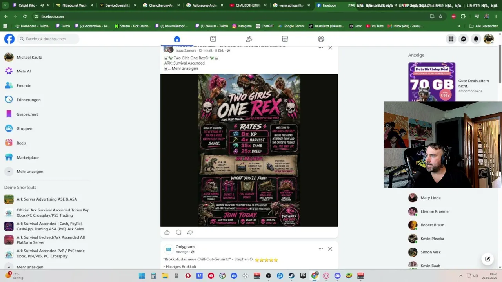
Task: Open Ark Server Advertising ASE & ASA shortcut
Action: click(x=47, y=199)
